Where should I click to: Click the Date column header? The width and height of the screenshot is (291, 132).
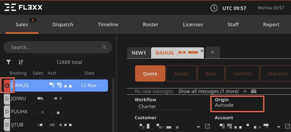click(90, 73)
